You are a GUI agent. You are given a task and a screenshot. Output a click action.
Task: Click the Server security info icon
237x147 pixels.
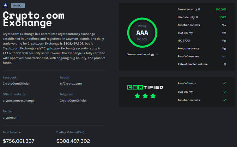coord(199,9)
